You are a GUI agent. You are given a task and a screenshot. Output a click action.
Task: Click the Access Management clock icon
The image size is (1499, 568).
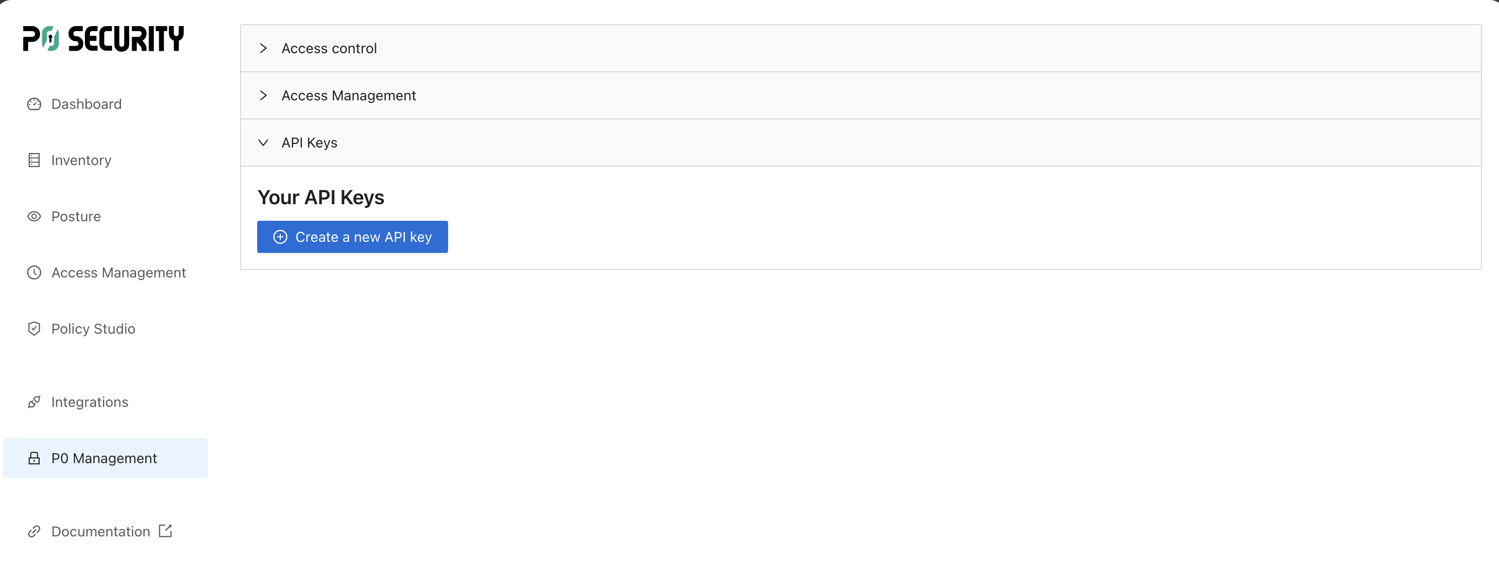coord(34,272)
